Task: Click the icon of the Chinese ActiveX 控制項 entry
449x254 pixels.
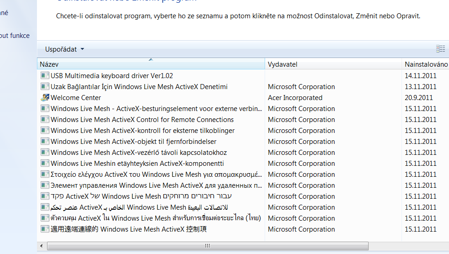Action: pyautogui.click(x=45, y=229)
